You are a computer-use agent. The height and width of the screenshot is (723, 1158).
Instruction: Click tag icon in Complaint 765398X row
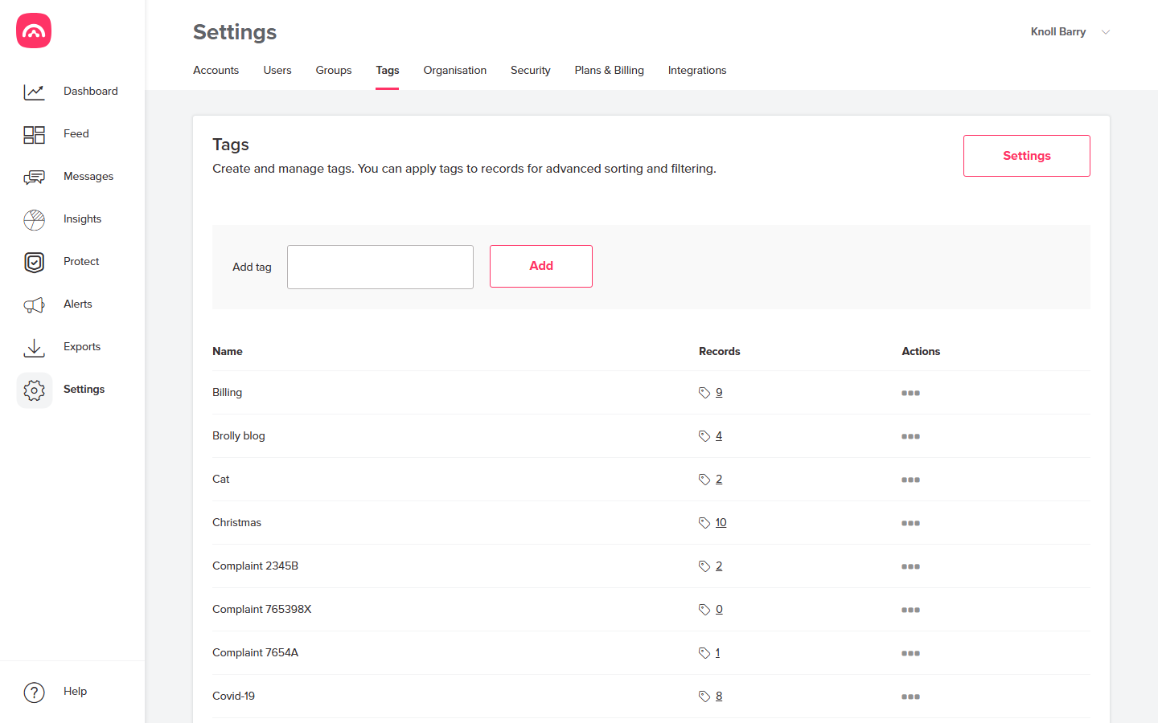pos(704,610)
